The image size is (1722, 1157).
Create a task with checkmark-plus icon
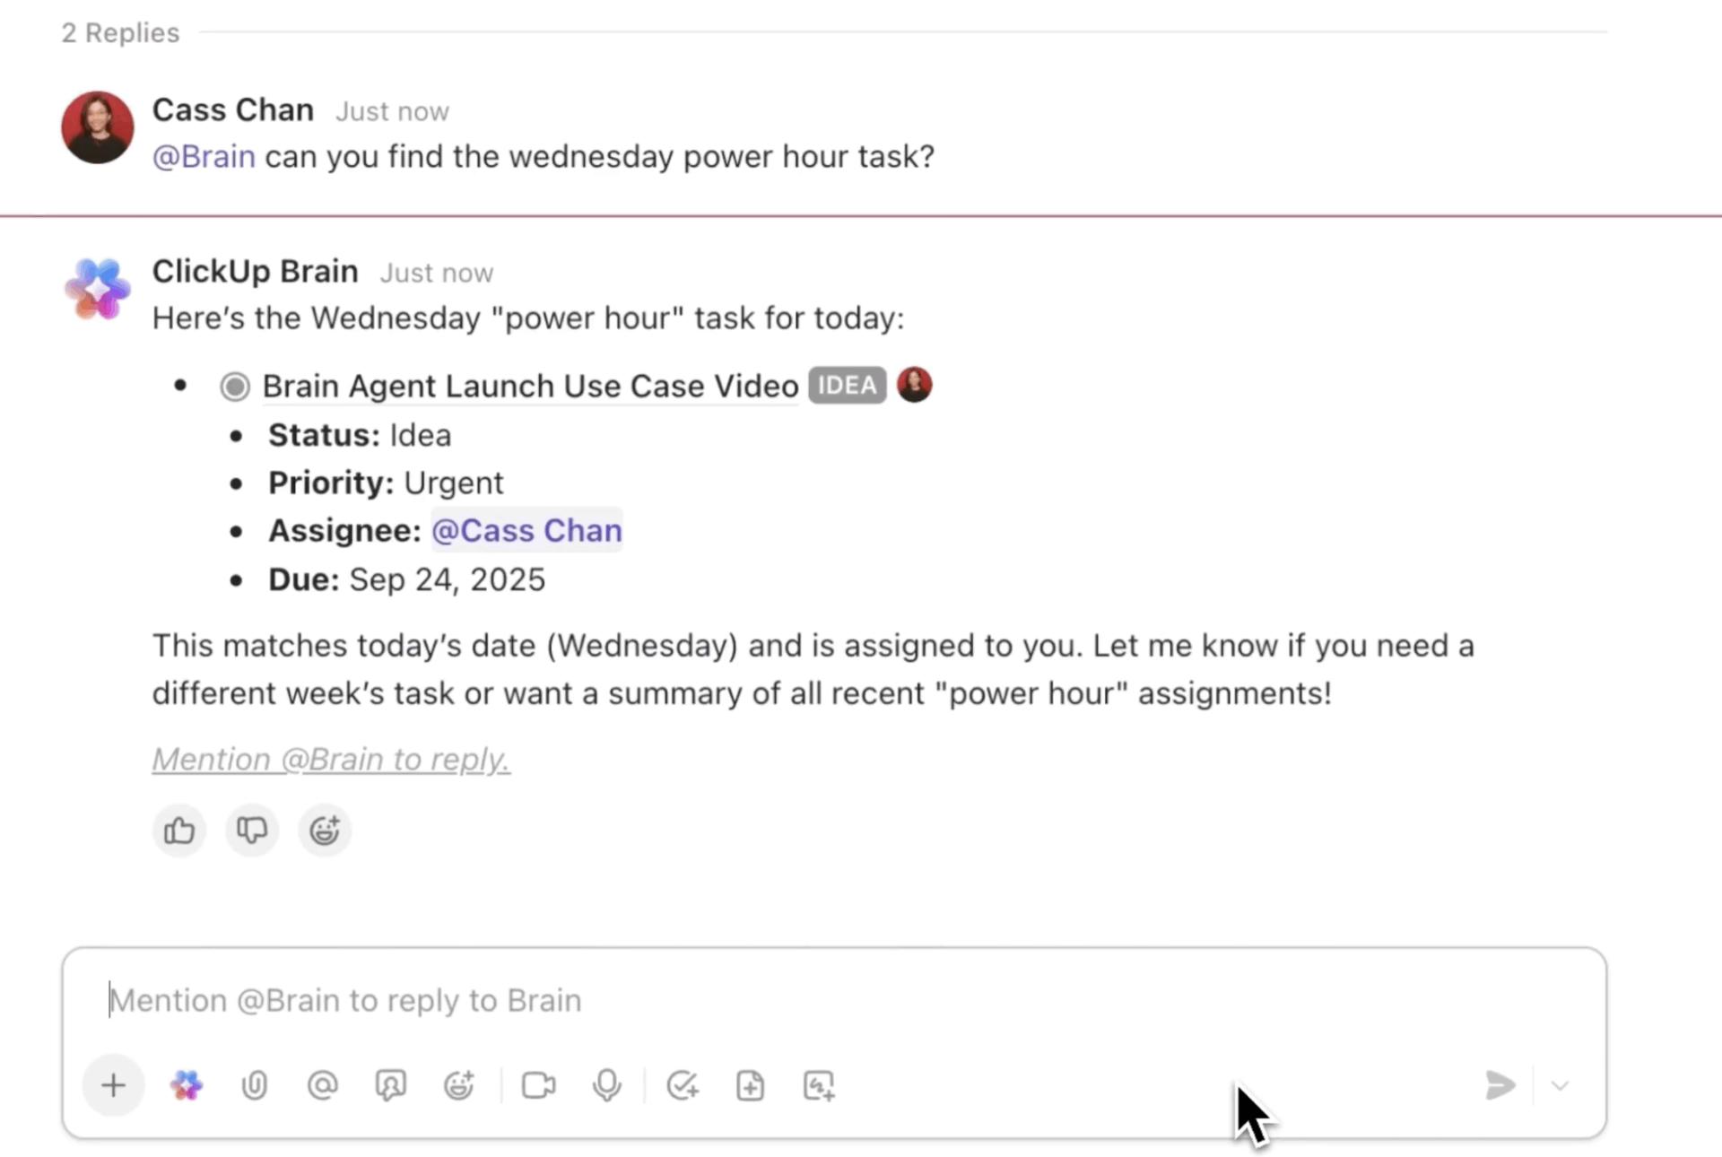pos(683,1085)
